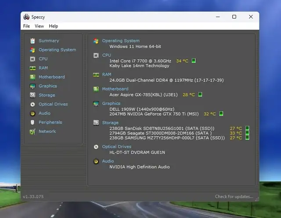Click the CPU heading link in summary

[x=106, y=55]
